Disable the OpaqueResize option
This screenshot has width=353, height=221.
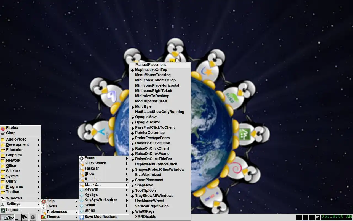pyautogui.click(x=160, y=122)
